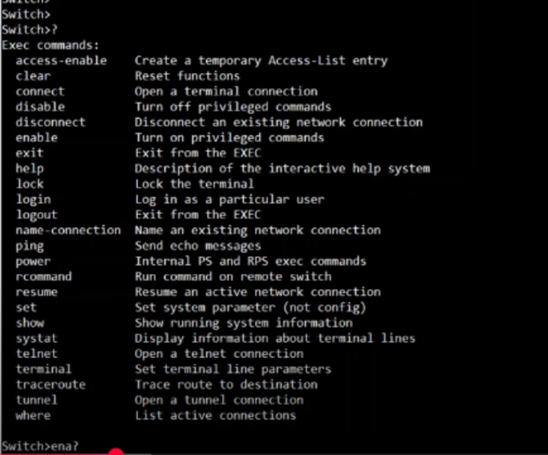Click the 'Switch>ena?' prompt line
Screen dimensions: 548x455
(40, 446)
